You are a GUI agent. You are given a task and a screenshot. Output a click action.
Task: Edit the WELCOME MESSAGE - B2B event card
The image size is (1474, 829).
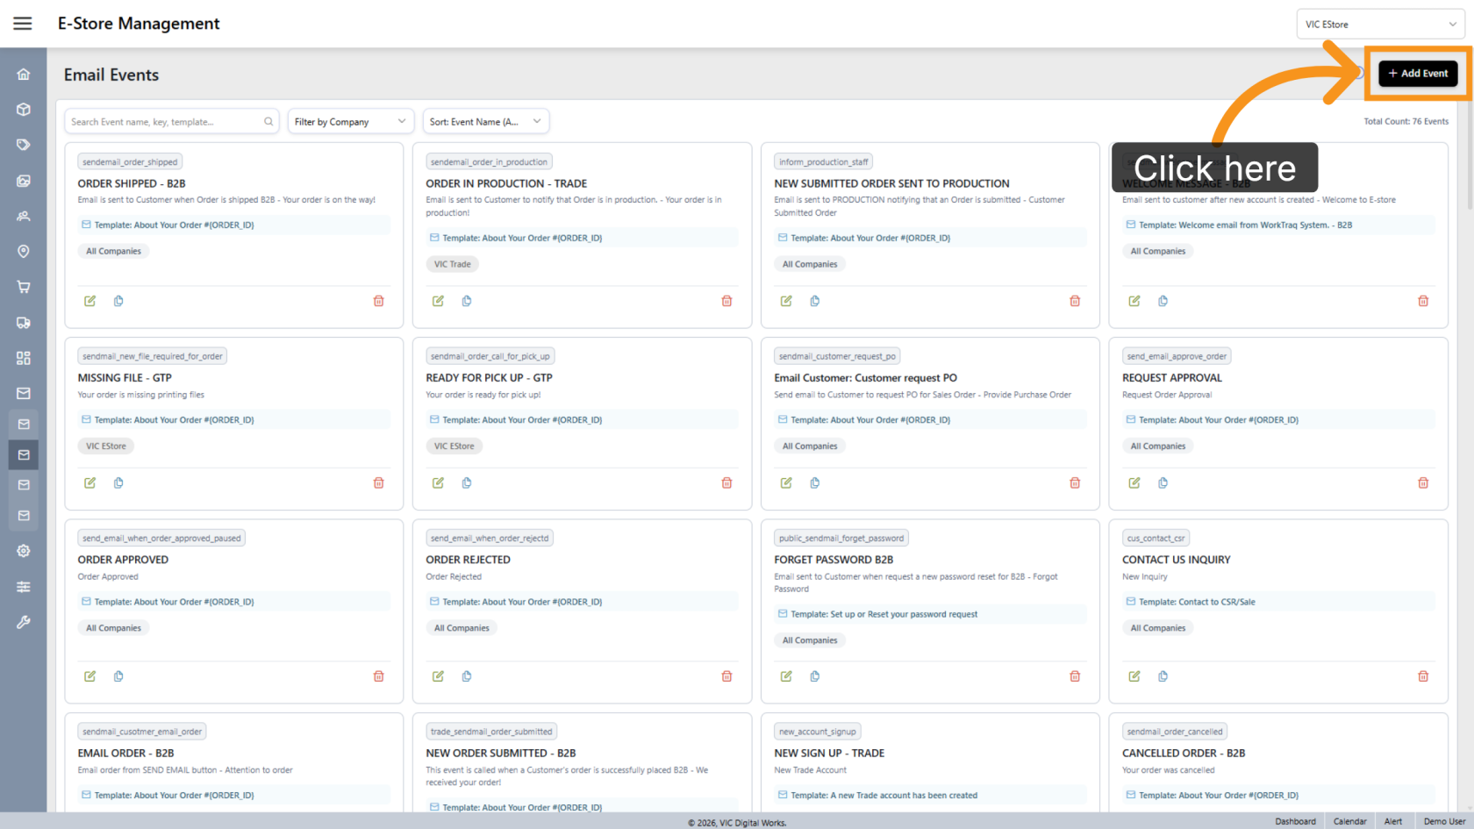click(x=1134, y=301)
